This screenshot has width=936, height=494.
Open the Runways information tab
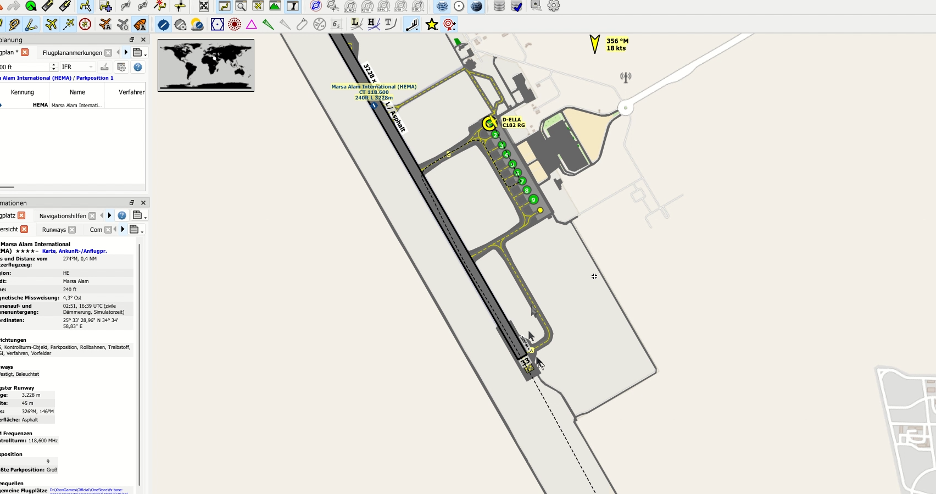coord(54,230)
